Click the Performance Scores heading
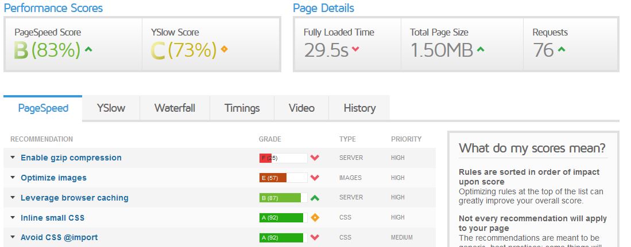The width and height of the screenshot is (631, 247). 53,8
